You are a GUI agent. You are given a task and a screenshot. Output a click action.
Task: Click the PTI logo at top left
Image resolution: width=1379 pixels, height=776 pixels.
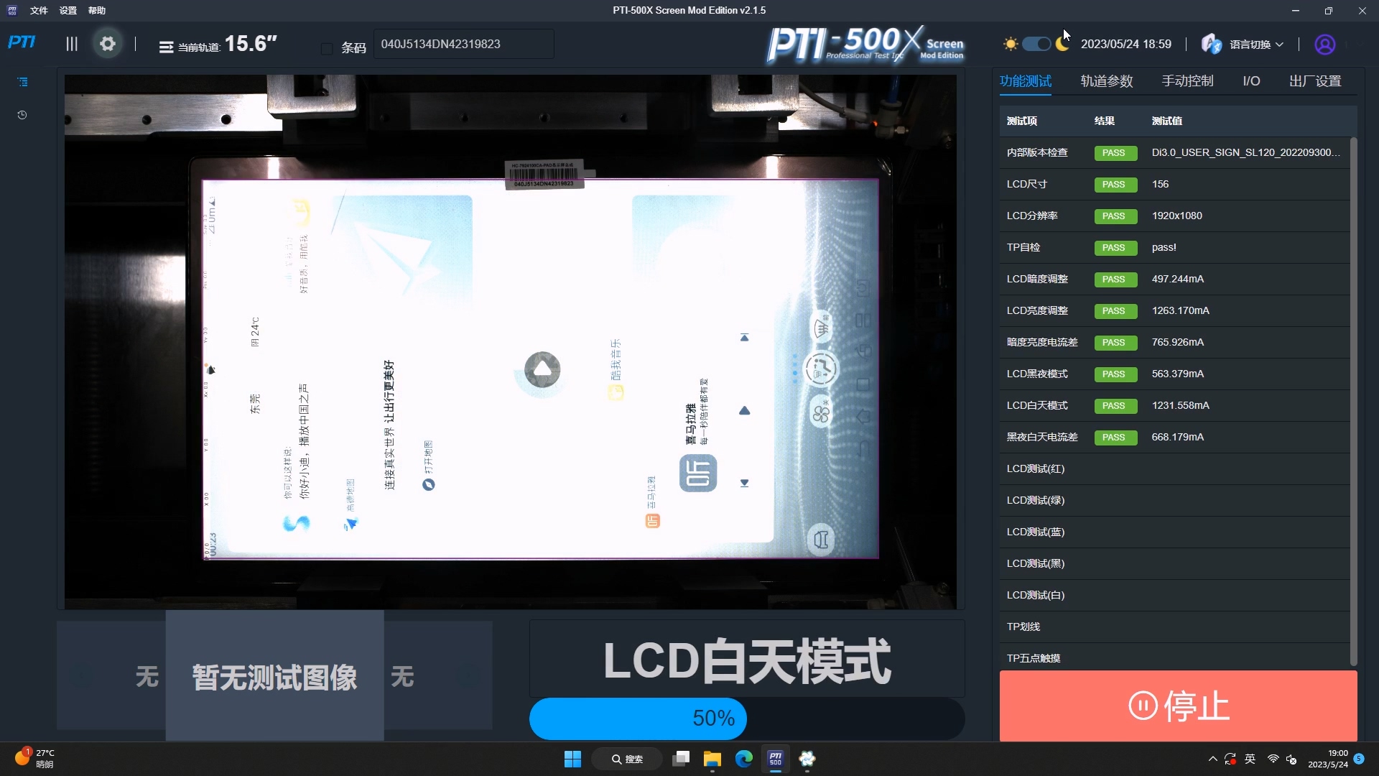tap(22, 42)
